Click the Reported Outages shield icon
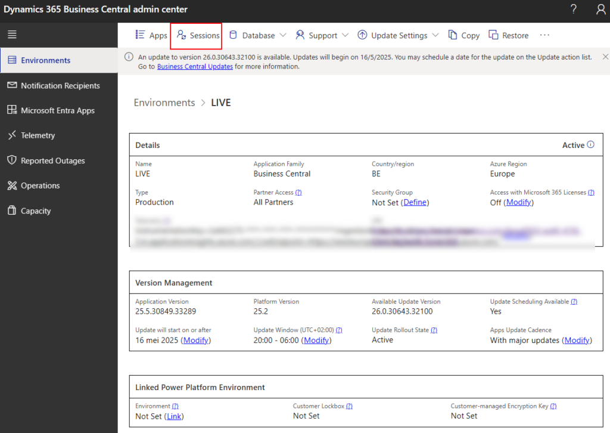Screen dimensions: 610x433 [x=12, y=160]
